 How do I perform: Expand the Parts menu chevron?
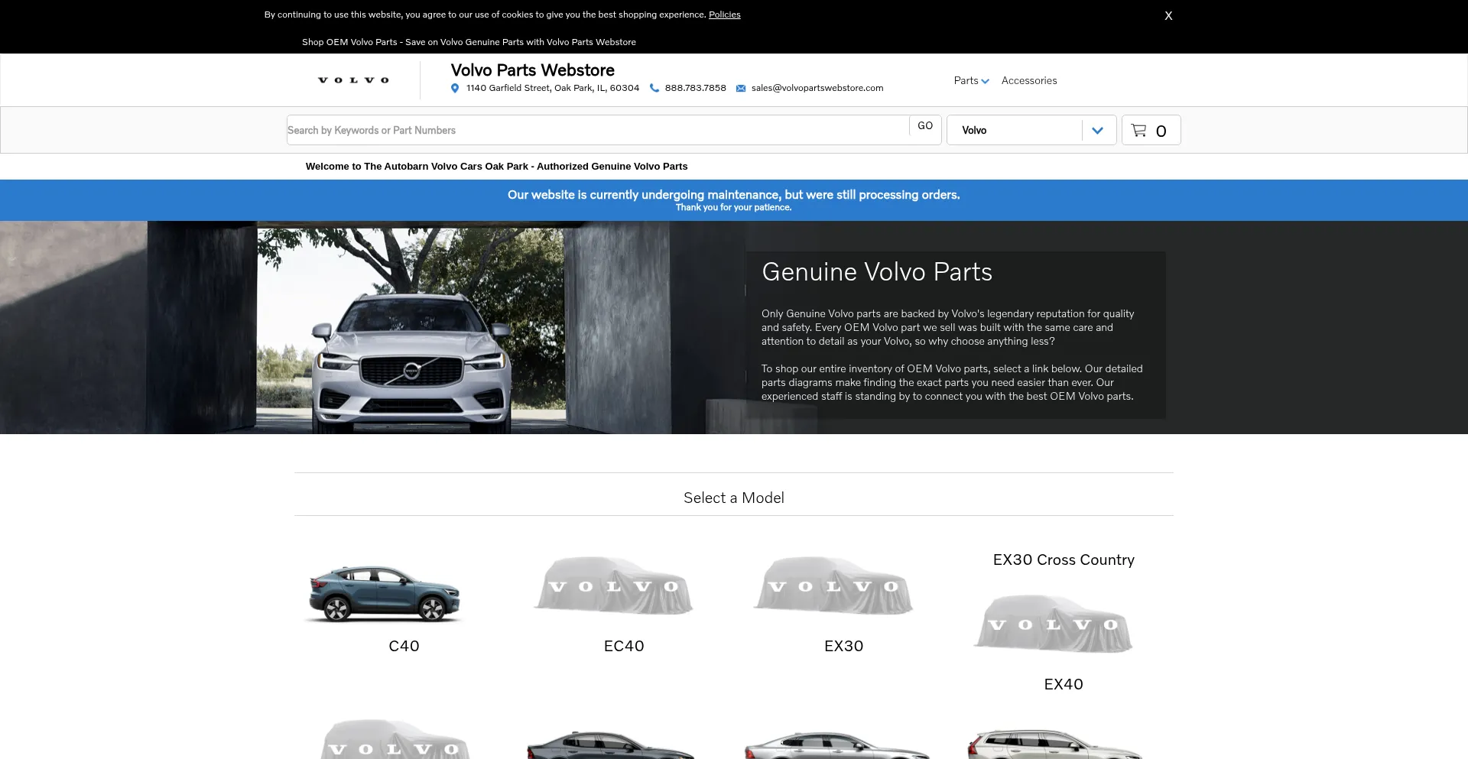click(x=985, y=81)
